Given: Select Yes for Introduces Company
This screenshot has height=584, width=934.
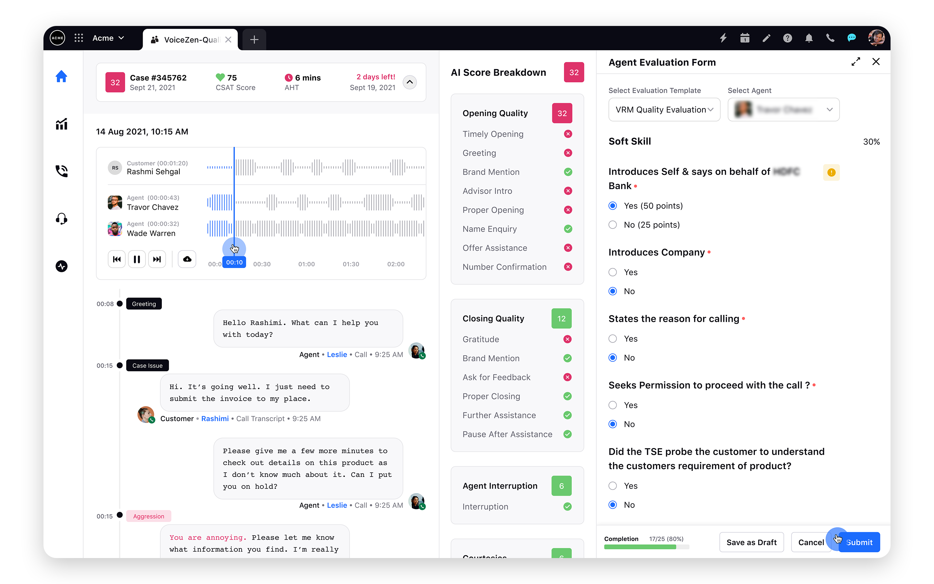Looking at the screenshot, I should (x=613, y=272).
